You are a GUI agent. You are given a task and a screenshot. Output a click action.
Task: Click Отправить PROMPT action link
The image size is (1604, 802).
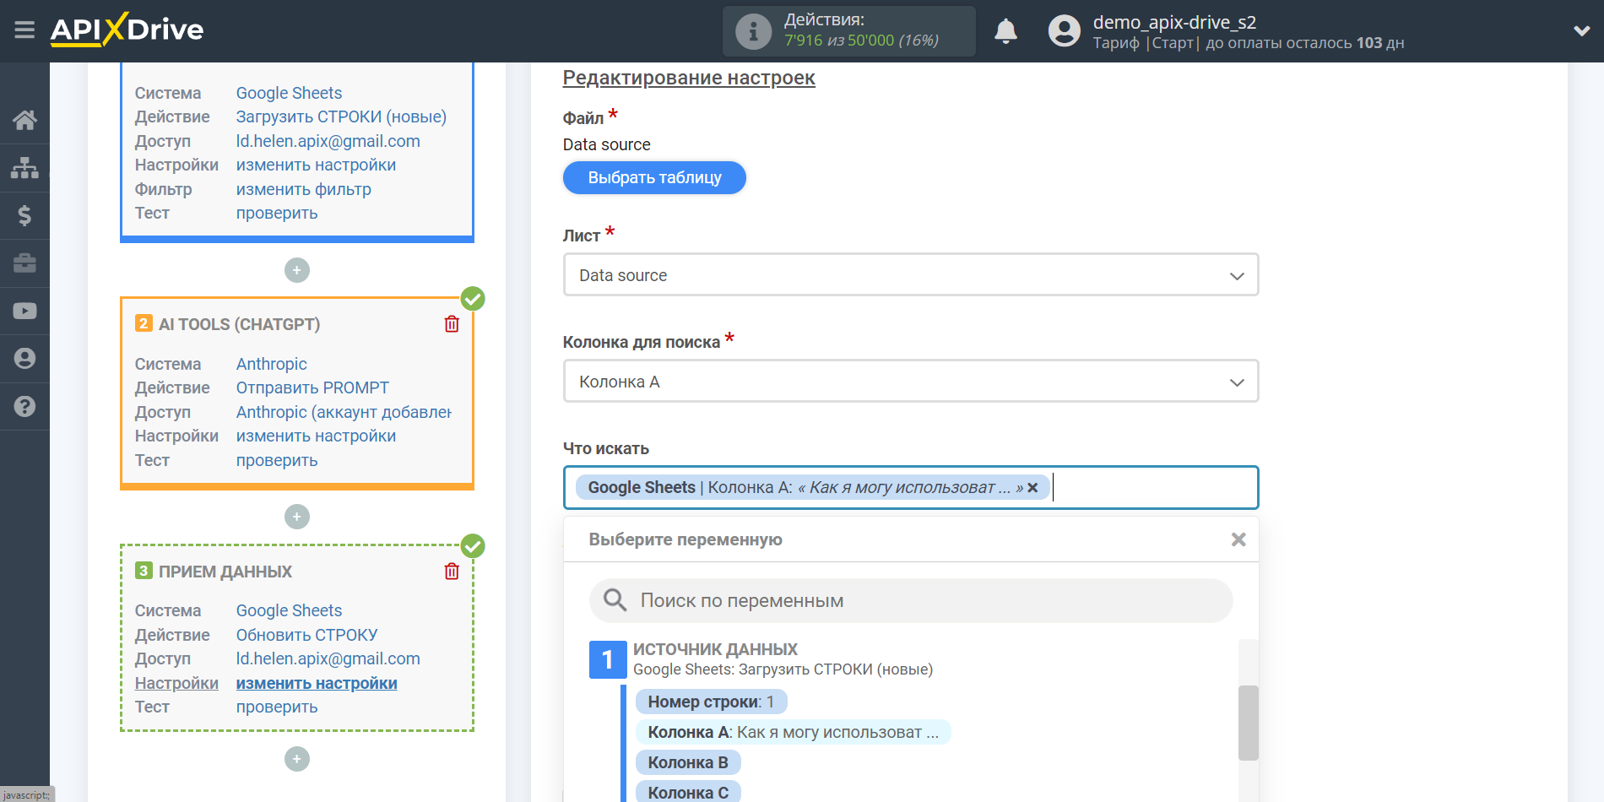pos(312,387)
